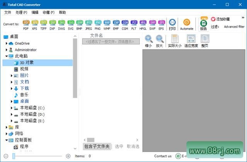The image size is (247, 162).
Task: Open the 帮助 menu
Action: pos(62,12)
